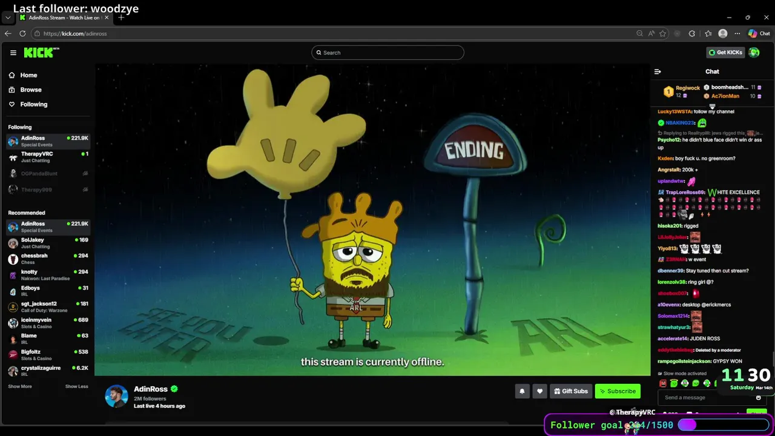Click username accelerate14 in chat
Viewport: 775px width, 436px height.
click(673, 339)
